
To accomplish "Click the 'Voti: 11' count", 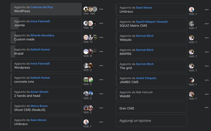I will 88,42.
